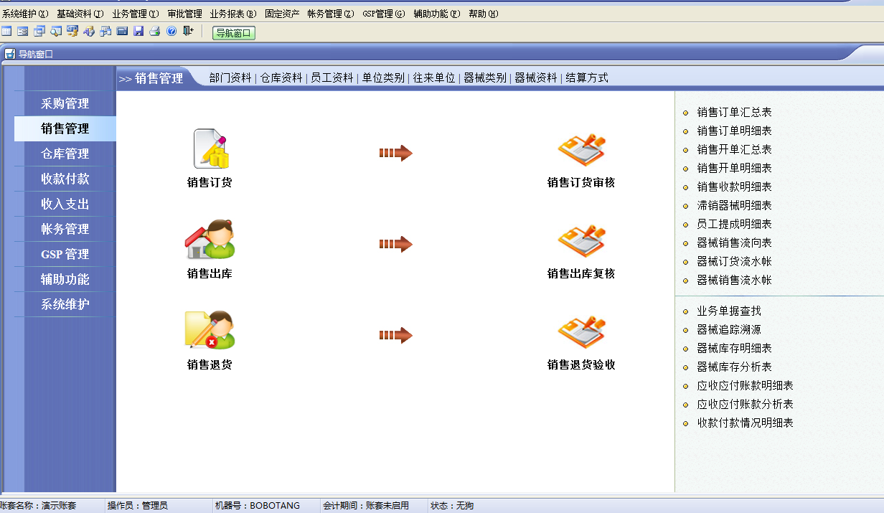The height and width of the screenshot is (513, 884).
Task: Open the 器械类别 link
Action: click(x=485, y=78)
